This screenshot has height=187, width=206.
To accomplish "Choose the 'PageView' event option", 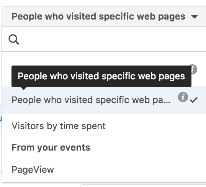I will point(33,169).
